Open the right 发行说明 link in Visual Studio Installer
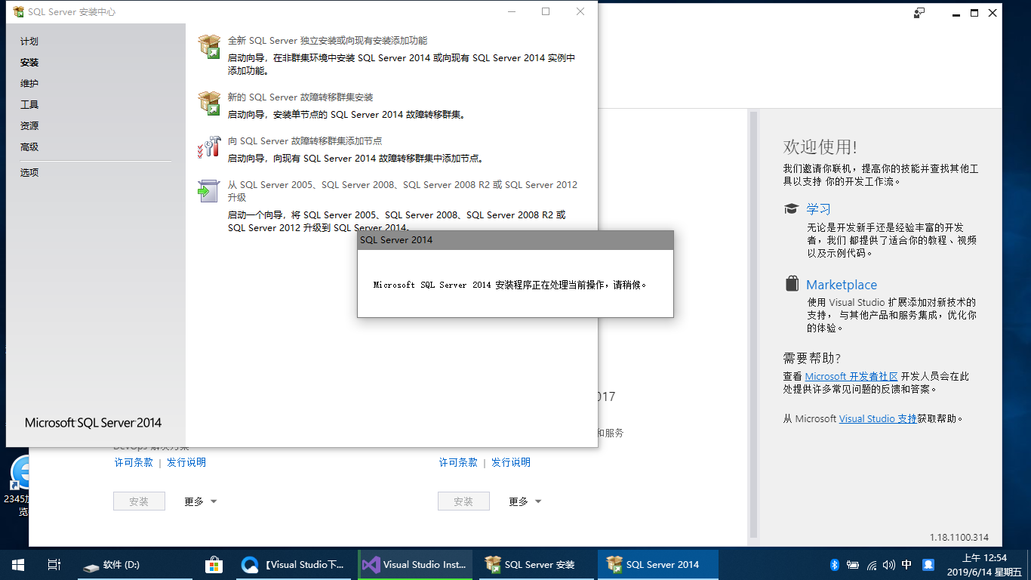The height and width of the screenshot is (580, 1031). [x=511, y=462]
